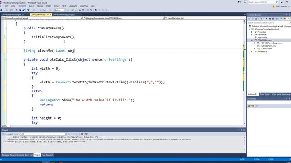Open the WindowsFormsApplication4 project scope dropdown
291x163 pixels.
[x=42, y=18]
